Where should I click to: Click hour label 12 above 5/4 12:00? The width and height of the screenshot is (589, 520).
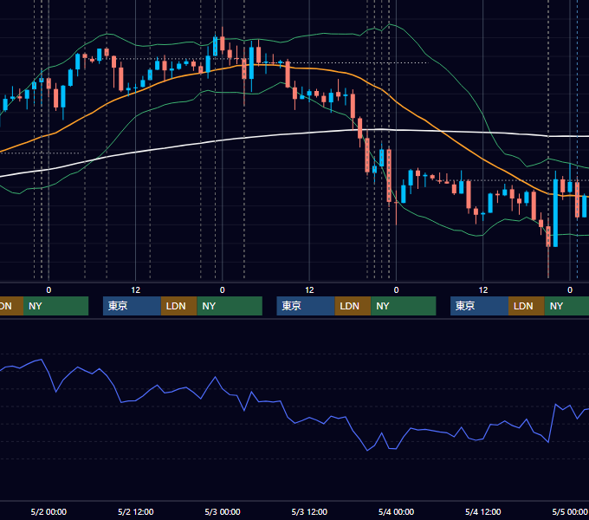(x=483, y=290)
